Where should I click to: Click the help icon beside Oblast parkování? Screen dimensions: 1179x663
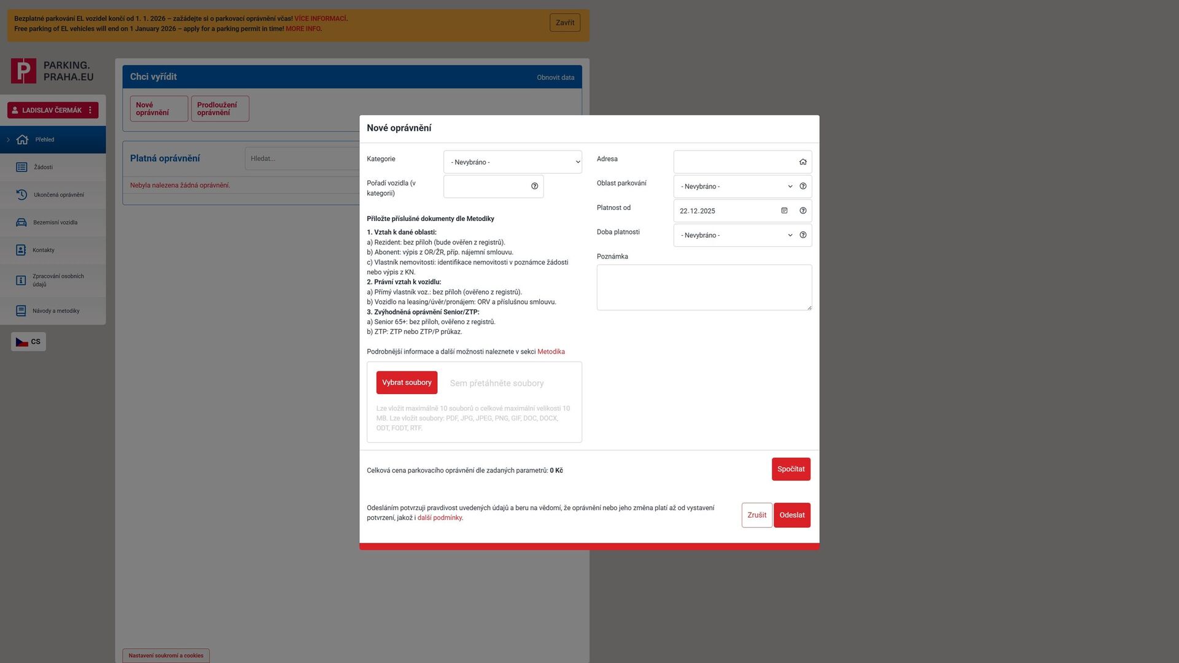(x=803, y=185)
